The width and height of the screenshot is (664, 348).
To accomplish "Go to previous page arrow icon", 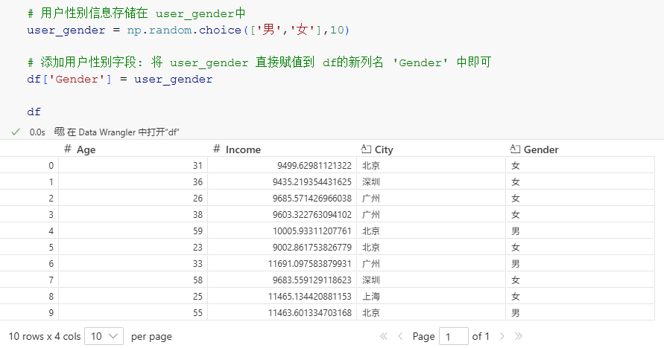I will 400,336.
